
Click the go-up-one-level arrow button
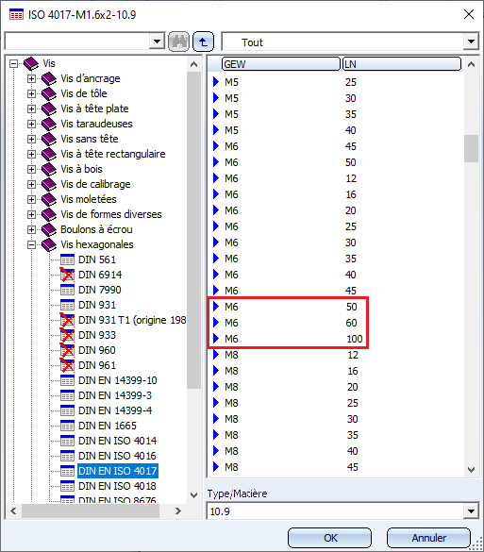[x=203, y=42]
